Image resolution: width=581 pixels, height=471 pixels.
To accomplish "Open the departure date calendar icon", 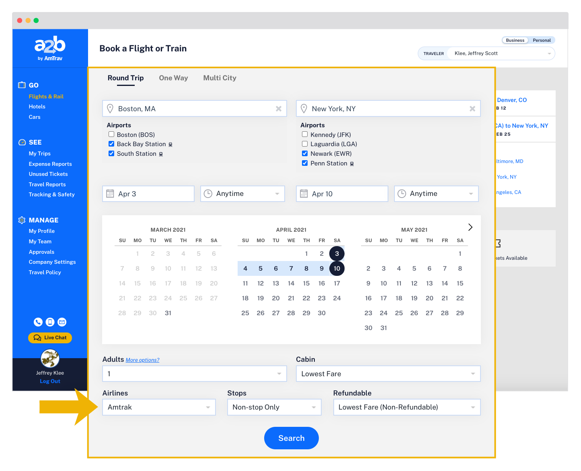I will pyautogui.click(x=110, y=194).
